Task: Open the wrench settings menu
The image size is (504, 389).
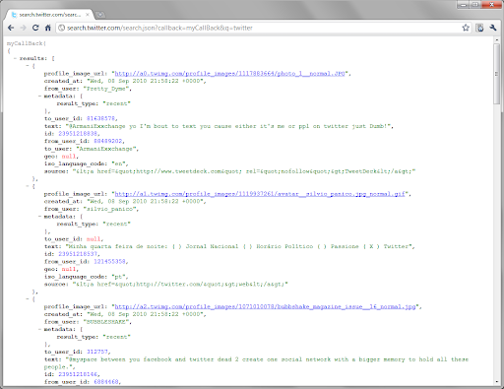Action: click(493, 28)
